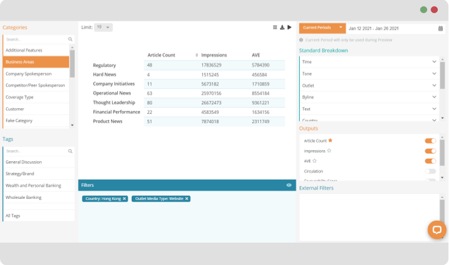
Task: Click the download icon above the table
Action: coord(282,27)
